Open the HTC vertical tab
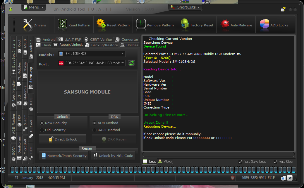Image resolution: width=304 pixels, height=188 pixels. point(31,153)
